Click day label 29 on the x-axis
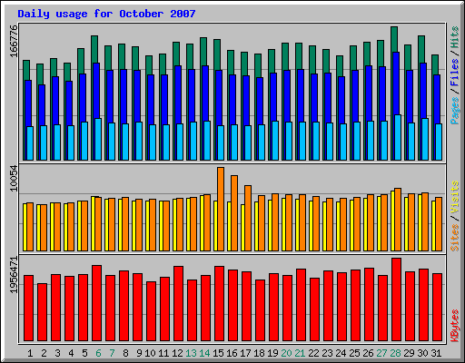Screen dimensions: 465x363 click(x=409, y=353)
